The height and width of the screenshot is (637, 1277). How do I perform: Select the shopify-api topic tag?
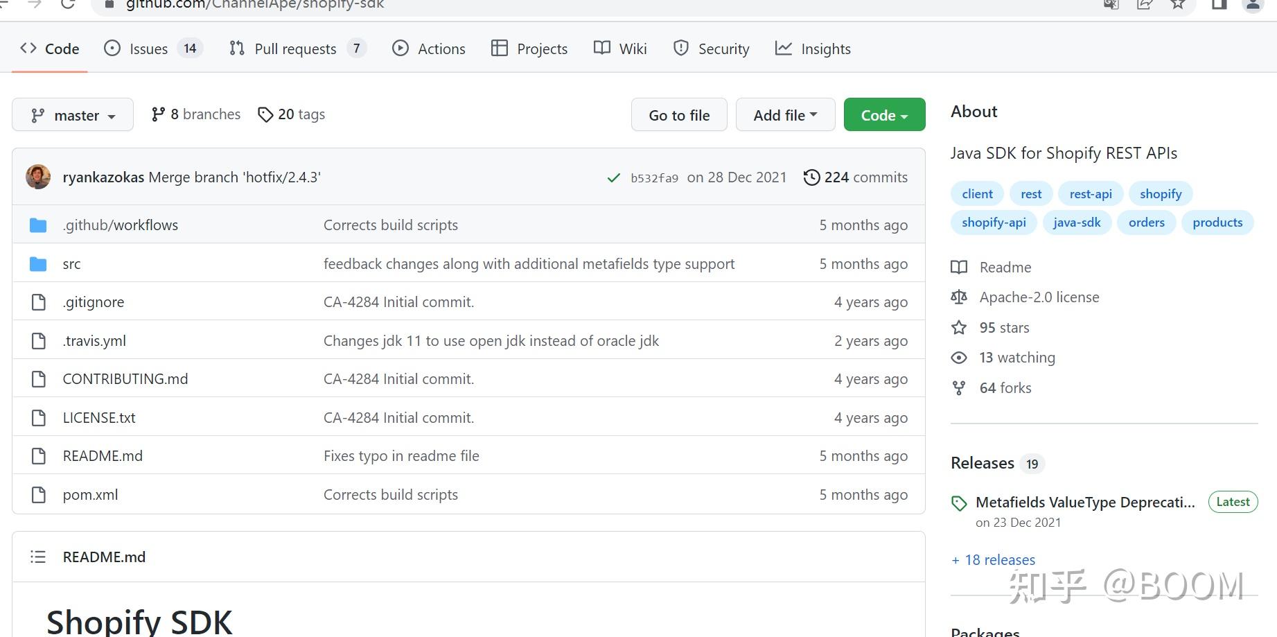pyautogui.click(x=994, y=222)
